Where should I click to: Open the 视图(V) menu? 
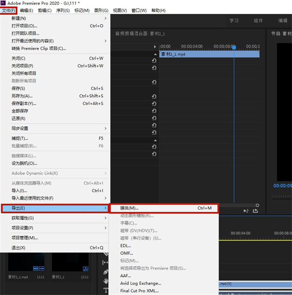pyautogui.click(x=120, y=11)
